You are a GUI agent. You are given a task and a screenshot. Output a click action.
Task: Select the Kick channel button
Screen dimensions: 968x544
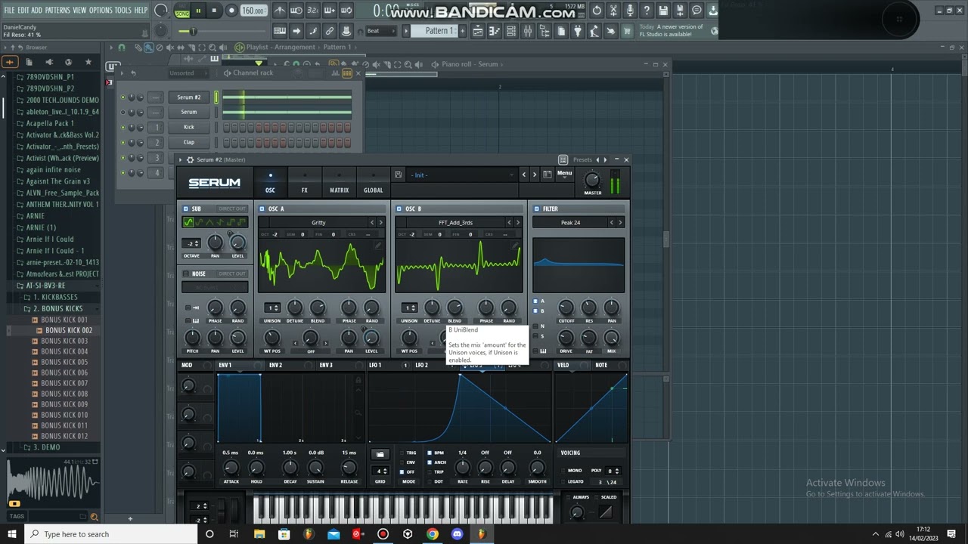(x=189, y=127)
